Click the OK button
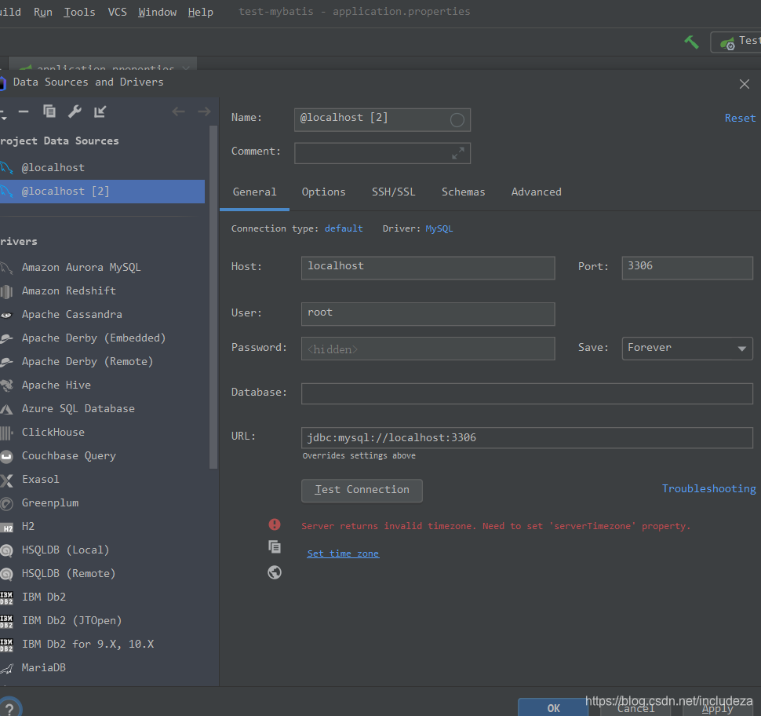Screen dimensions: 761x716 pos(553,707)
